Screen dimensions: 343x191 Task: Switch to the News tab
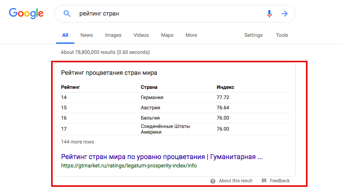pyautogui.click(x=87, y=35)
